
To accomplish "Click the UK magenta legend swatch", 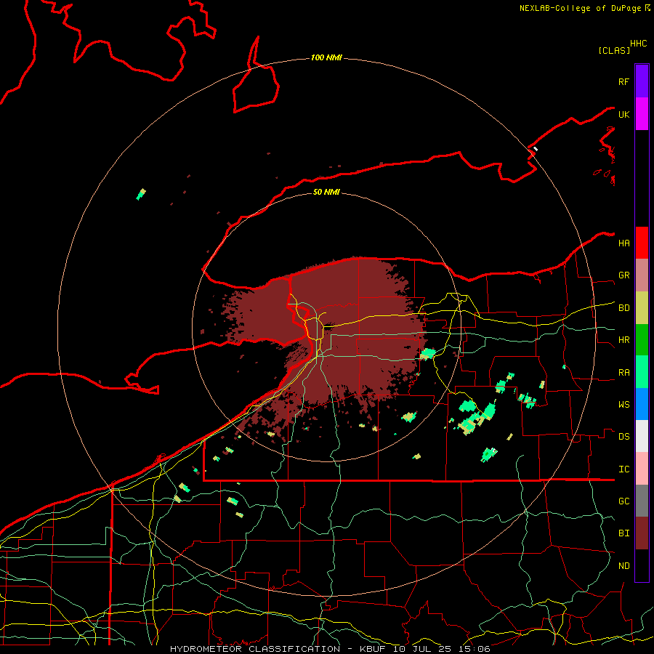I will pos(642,114).
